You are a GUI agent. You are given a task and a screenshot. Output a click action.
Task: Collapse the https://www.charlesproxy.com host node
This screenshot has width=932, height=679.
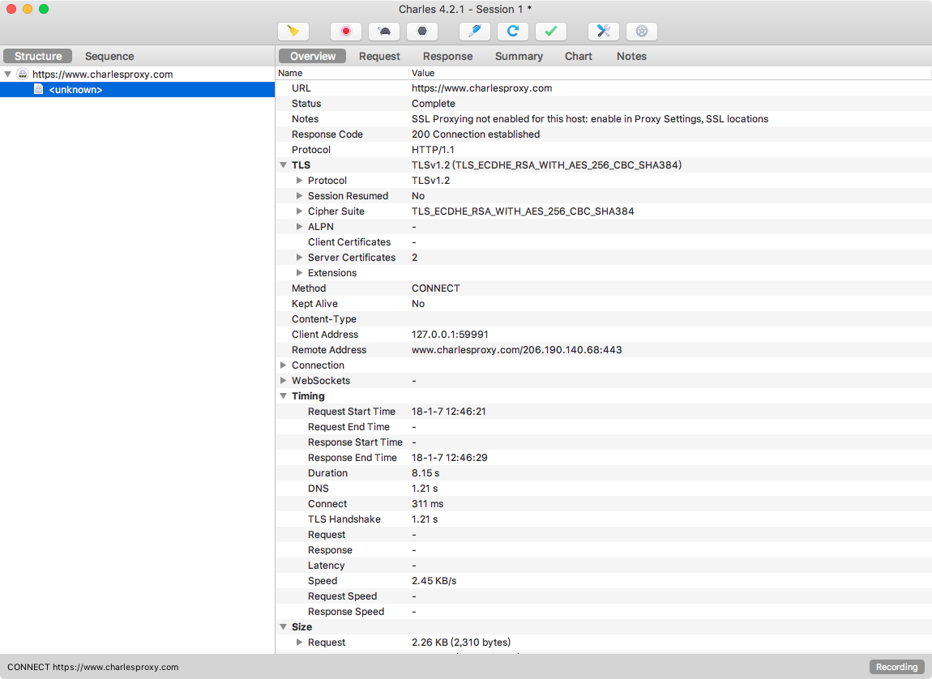click(8, 75)
